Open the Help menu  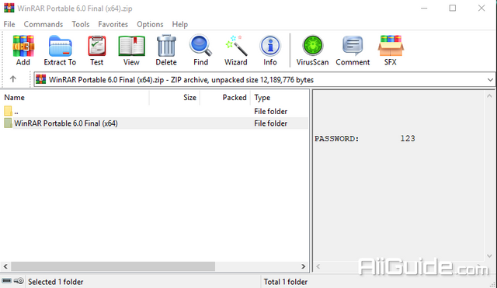point(179,24)
